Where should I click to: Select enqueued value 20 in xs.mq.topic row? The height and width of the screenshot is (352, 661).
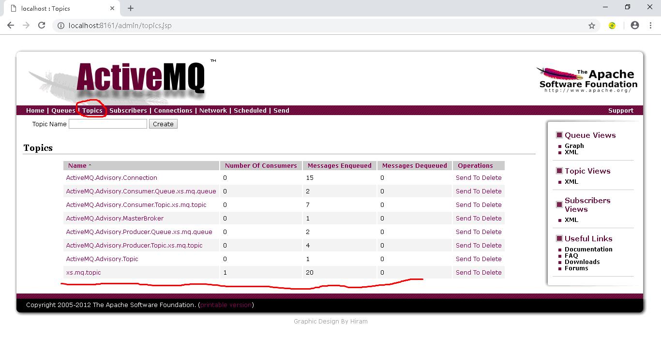(310, 272)
